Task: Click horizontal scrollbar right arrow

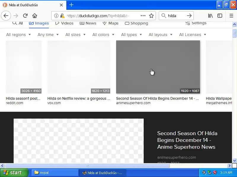Action: 229,166
